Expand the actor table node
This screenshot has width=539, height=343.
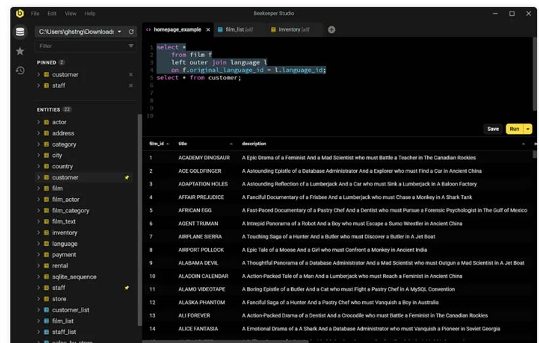point(39,122)
